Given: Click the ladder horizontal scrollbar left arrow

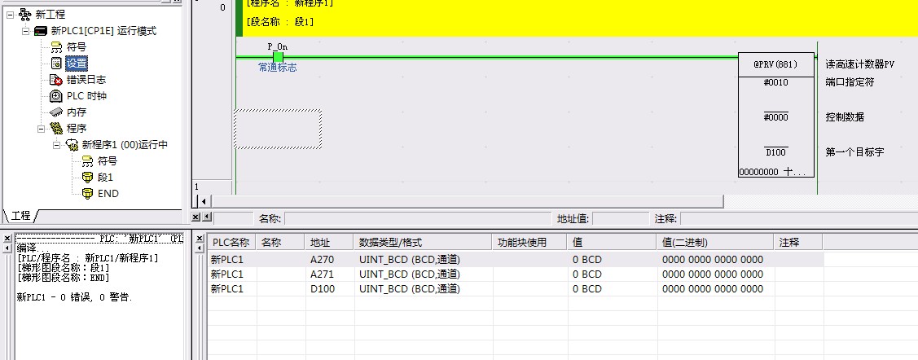Looking at the screenshot, I should [x=204, y=200].
